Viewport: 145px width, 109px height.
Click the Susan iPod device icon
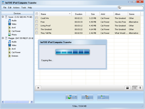[x=6, y=17]
